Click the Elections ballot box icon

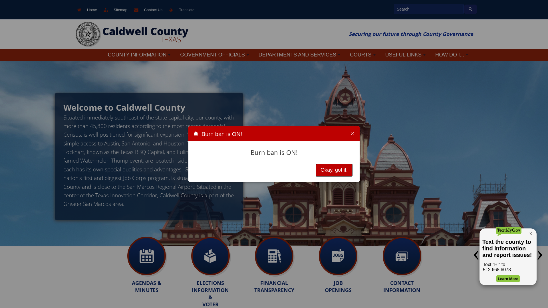[x=210, y=256]
